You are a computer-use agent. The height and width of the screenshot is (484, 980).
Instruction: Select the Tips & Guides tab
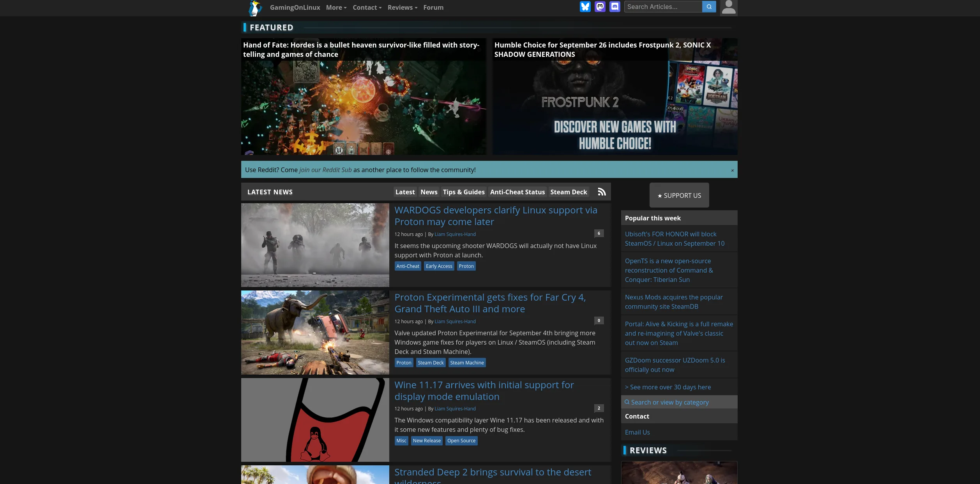pos(463,192)
